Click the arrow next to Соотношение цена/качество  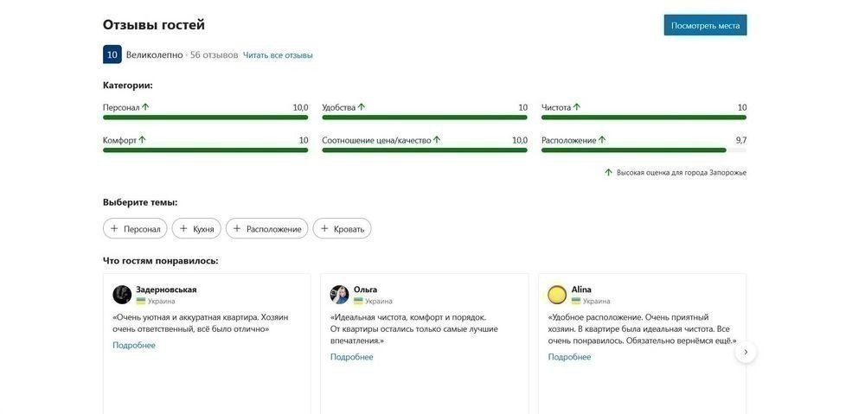(437, 140)
